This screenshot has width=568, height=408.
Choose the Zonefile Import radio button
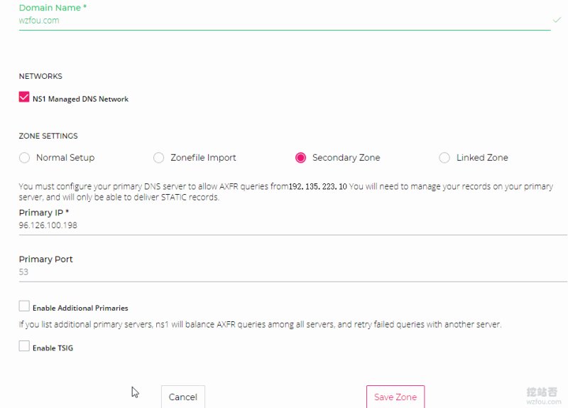(158, 158)
